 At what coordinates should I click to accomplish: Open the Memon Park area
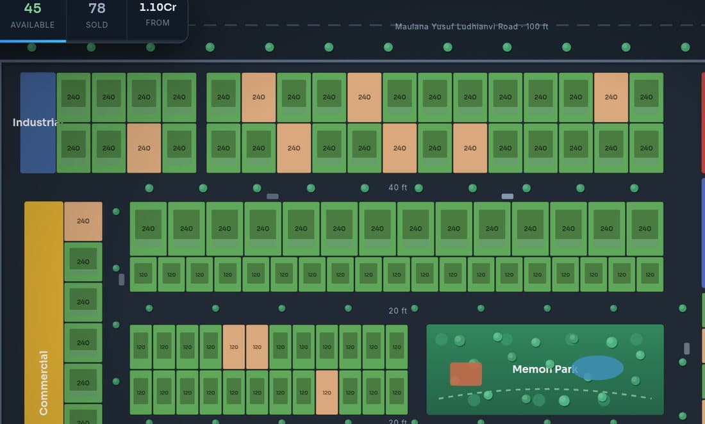point(545,369)
